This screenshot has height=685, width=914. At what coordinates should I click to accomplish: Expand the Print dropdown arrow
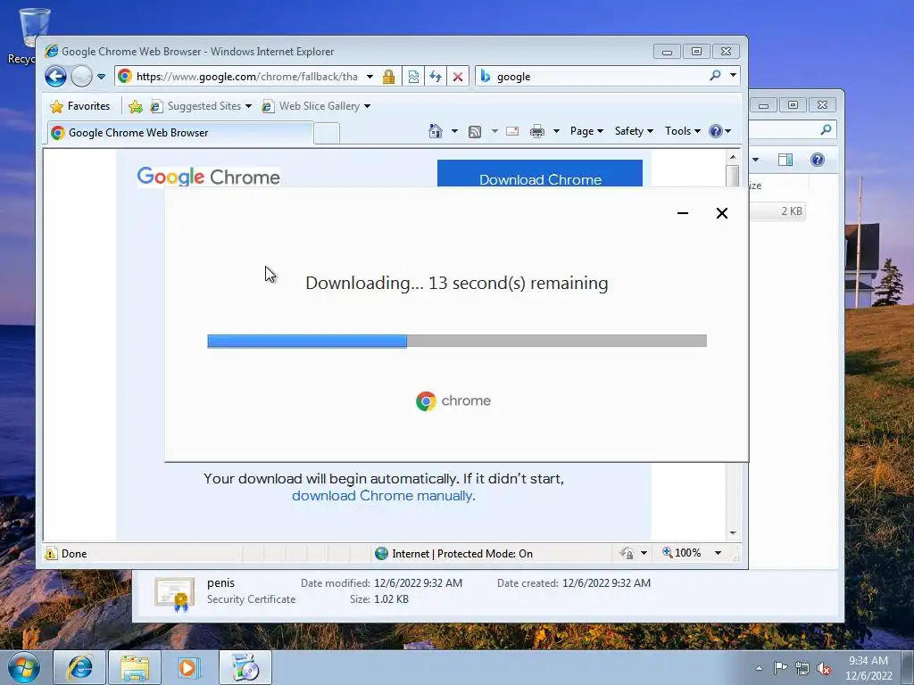556,131
